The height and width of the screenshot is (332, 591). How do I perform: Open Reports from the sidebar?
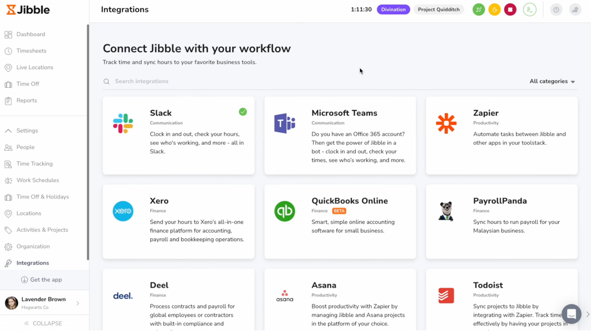(x=26, y=101)
